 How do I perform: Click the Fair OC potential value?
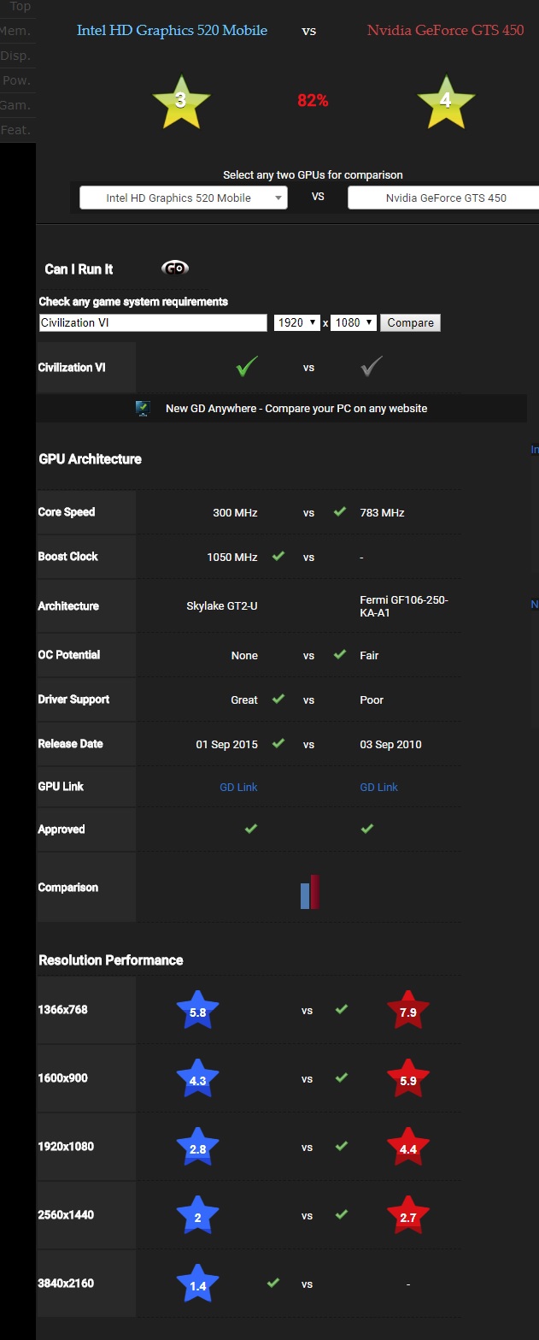370,655
